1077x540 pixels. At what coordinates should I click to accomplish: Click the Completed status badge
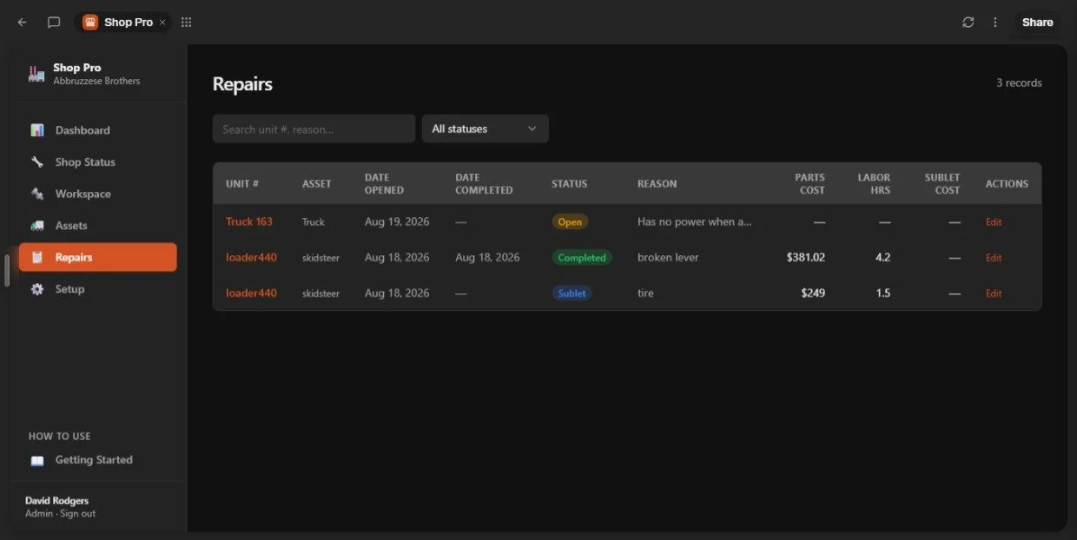582,257
